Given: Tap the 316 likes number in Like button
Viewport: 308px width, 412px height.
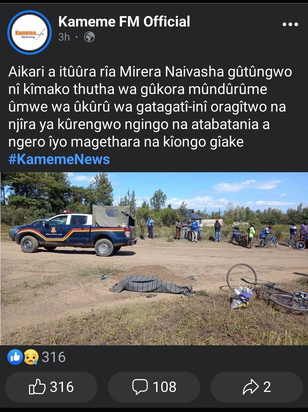Looking at the screenshot, I should (x=62, y=387).
